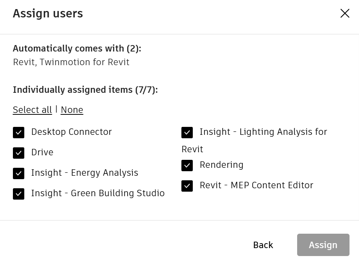
Task: Uncheck the Desktop Connector checkbox
Action: (19, 133)
